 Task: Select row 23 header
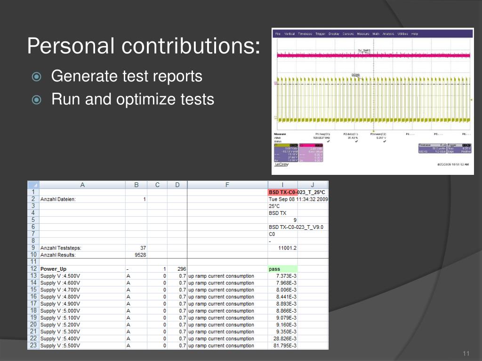coord(33,345)
